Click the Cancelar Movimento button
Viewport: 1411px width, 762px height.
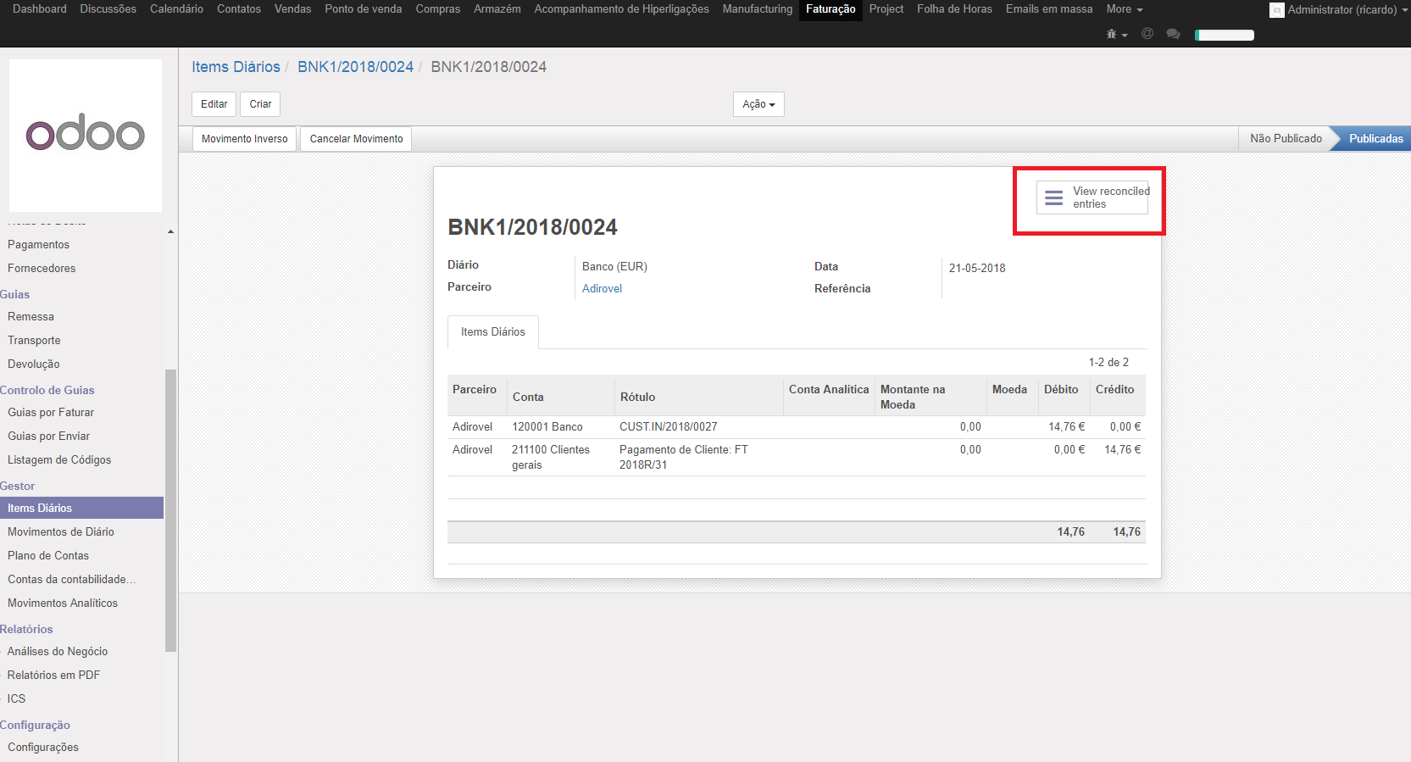click(x=356, y=139)
